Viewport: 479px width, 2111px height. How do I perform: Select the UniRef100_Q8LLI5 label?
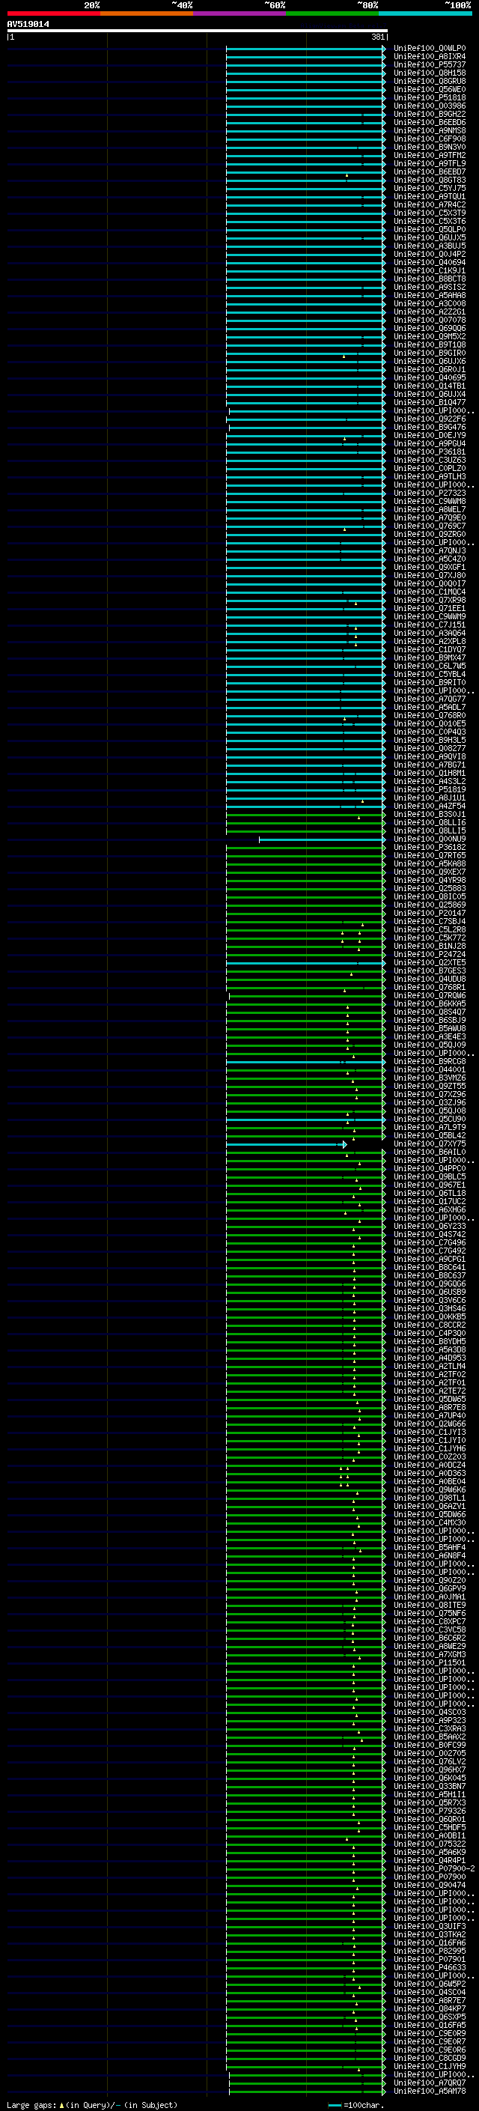429,831
